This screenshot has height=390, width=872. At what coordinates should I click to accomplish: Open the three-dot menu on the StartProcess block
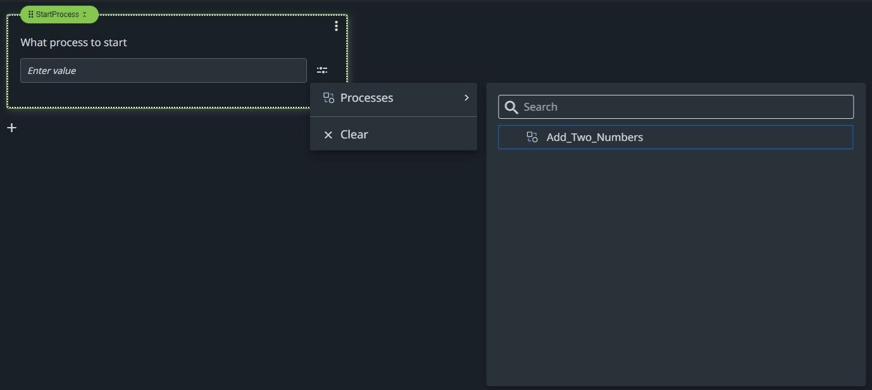[336, 25]
